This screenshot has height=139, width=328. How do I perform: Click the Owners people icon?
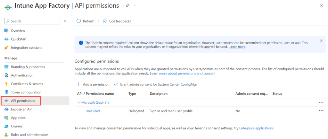[6, 126]
